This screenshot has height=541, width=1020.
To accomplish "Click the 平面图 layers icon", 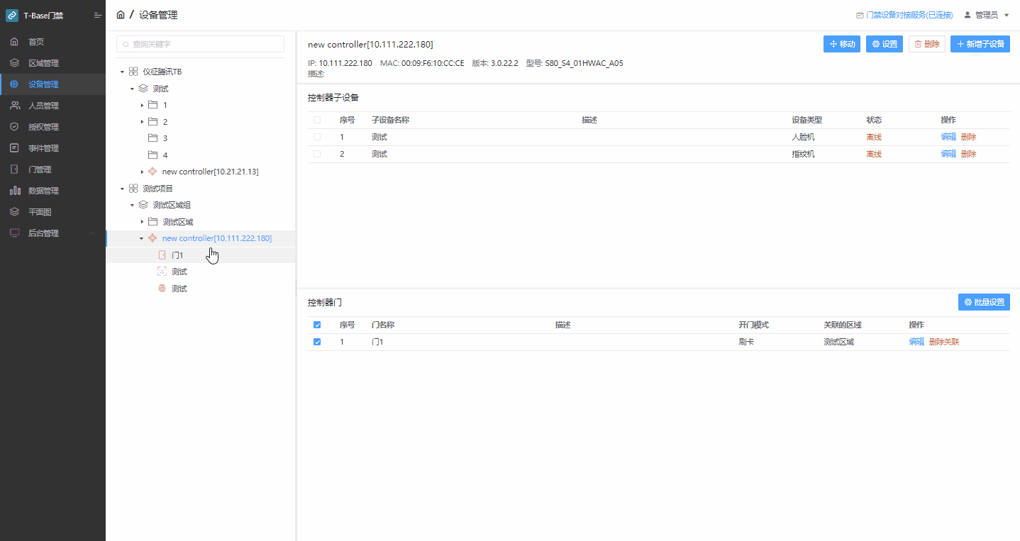I will point(14,212).
